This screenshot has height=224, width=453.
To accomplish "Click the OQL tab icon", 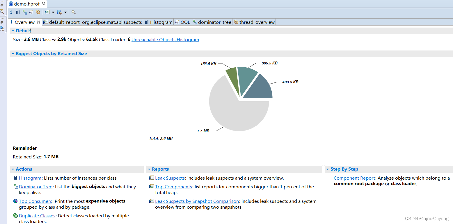I will coord(177,22).
